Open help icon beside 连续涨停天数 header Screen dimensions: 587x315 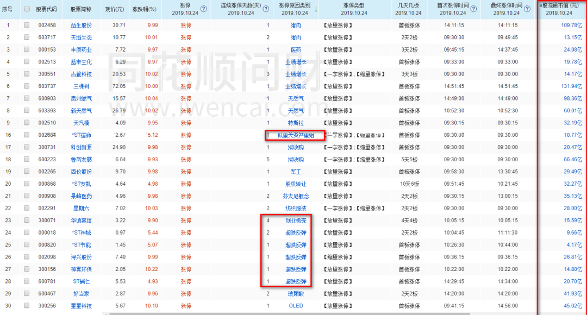coord(266,9)
